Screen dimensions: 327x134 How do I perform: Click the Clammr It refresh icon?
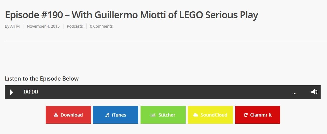246,115
